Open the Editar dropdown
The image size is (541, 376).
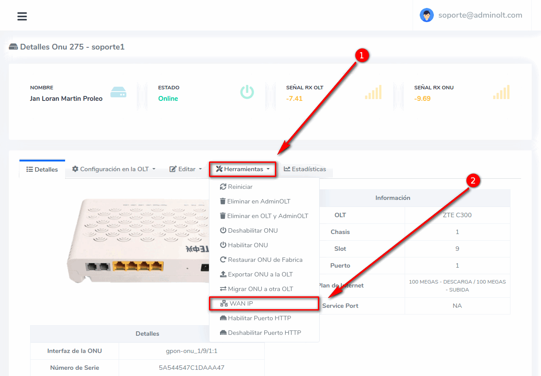(x=185, y=169)
